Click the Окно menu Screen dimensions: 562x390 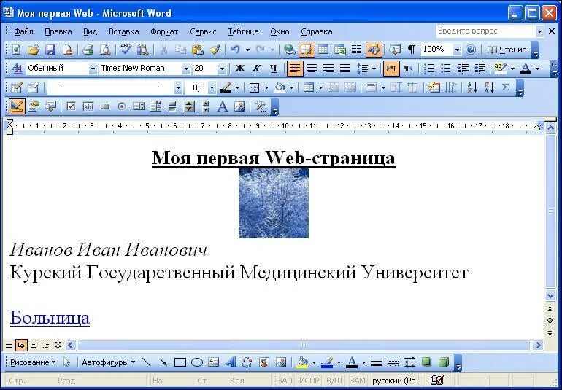click(280, 31)
